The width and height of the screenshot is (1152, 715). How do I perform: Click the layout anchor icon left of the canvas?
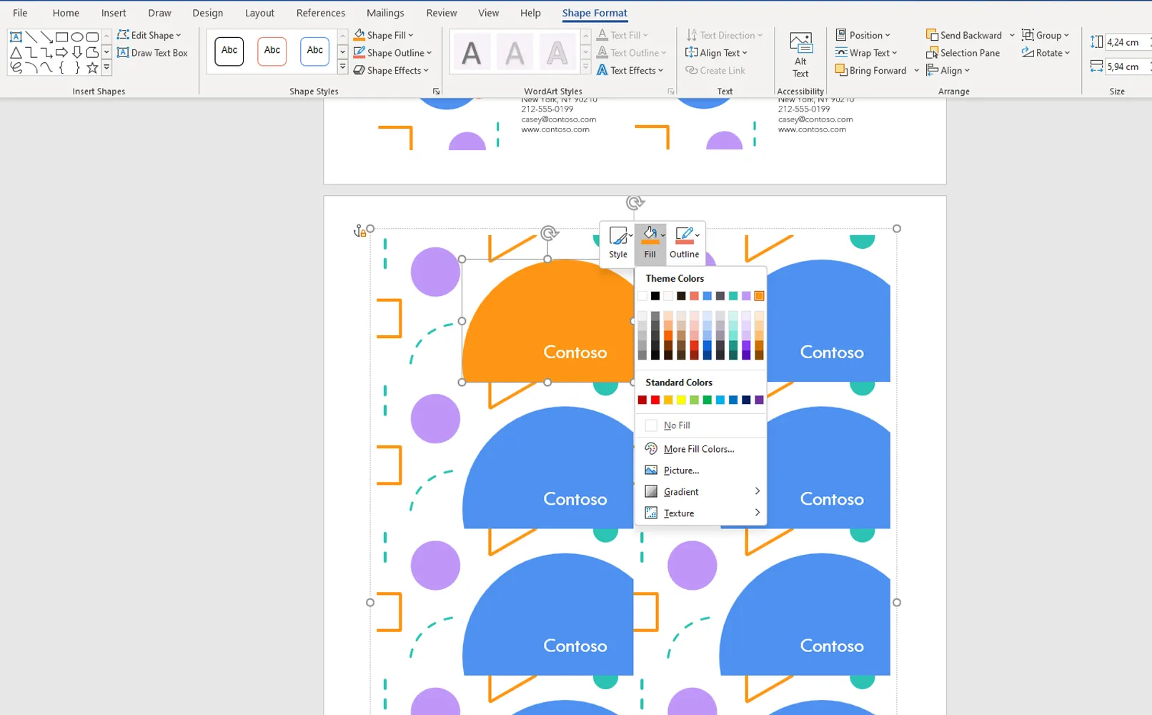pos(360,230)
